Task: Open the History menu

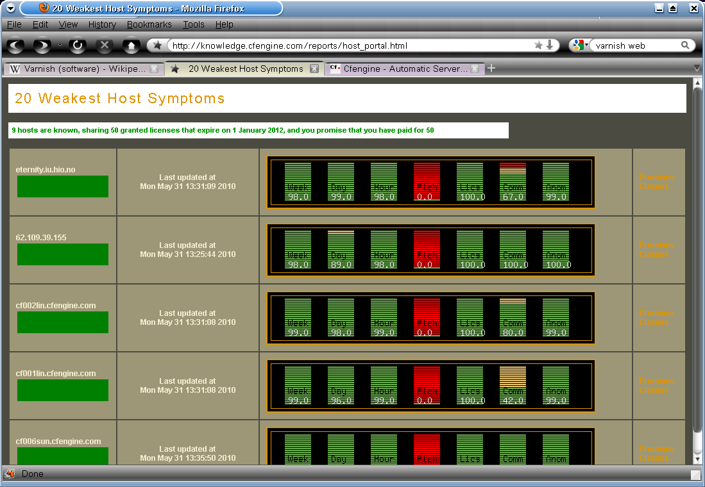Action: click(102, 24)
